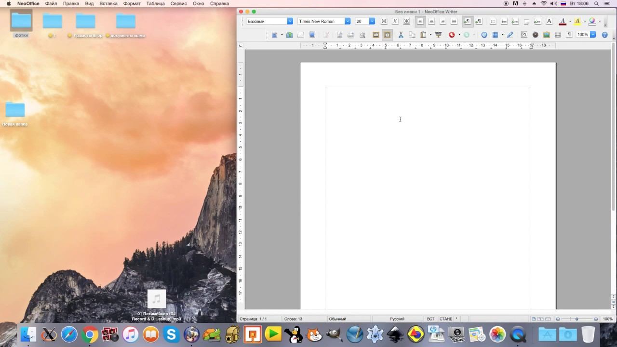Expand the background color arrow
This screenshot has width=617, height=347.
coord(599,21)
